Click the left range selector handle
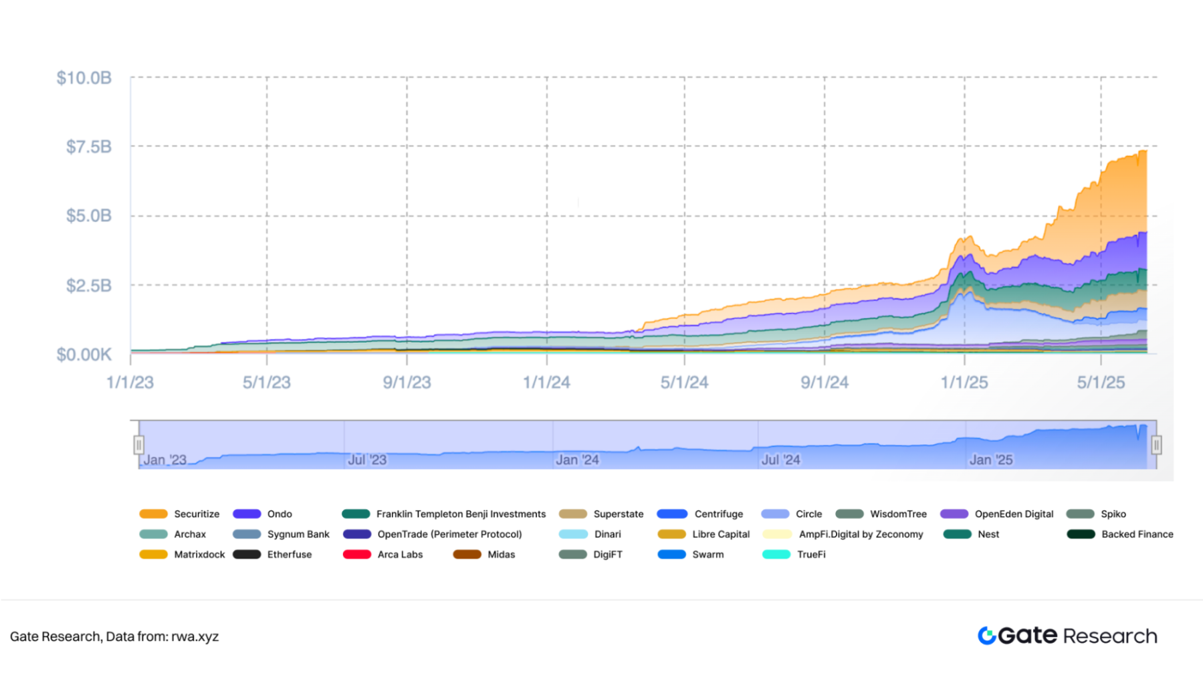The image size is (1203, 673). [138, 444]
